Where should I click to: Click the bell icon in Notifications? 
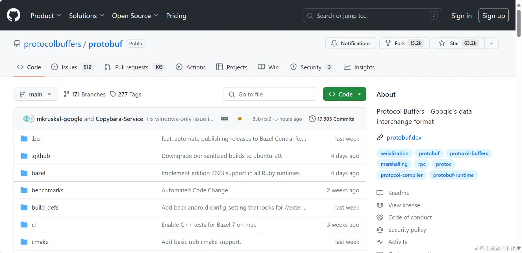[x=334, y=43]
